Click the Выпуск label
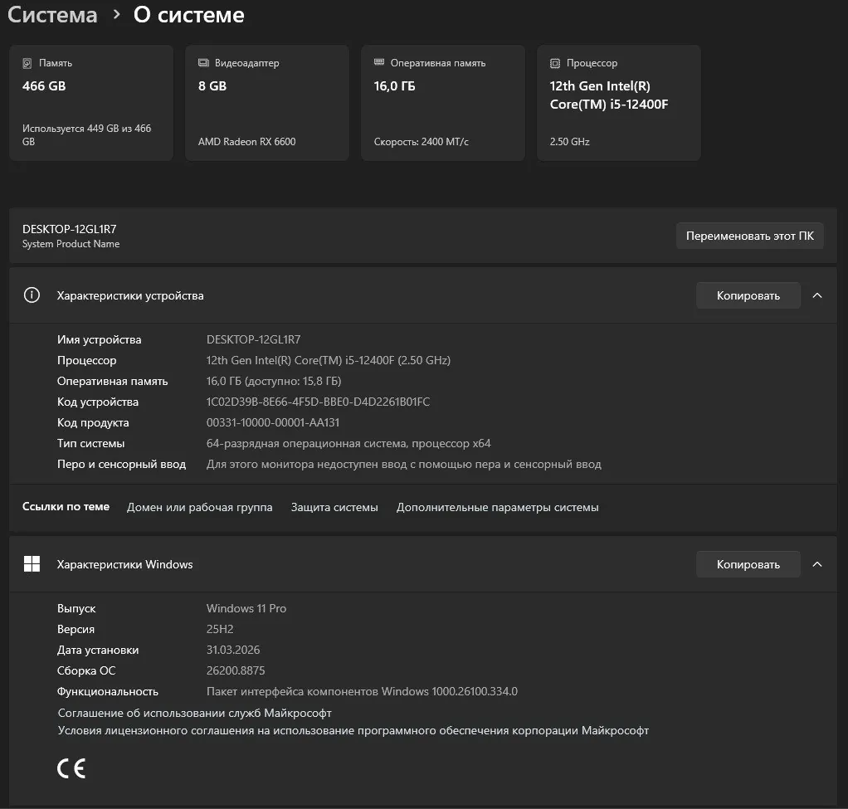 [x=76, y=608]
